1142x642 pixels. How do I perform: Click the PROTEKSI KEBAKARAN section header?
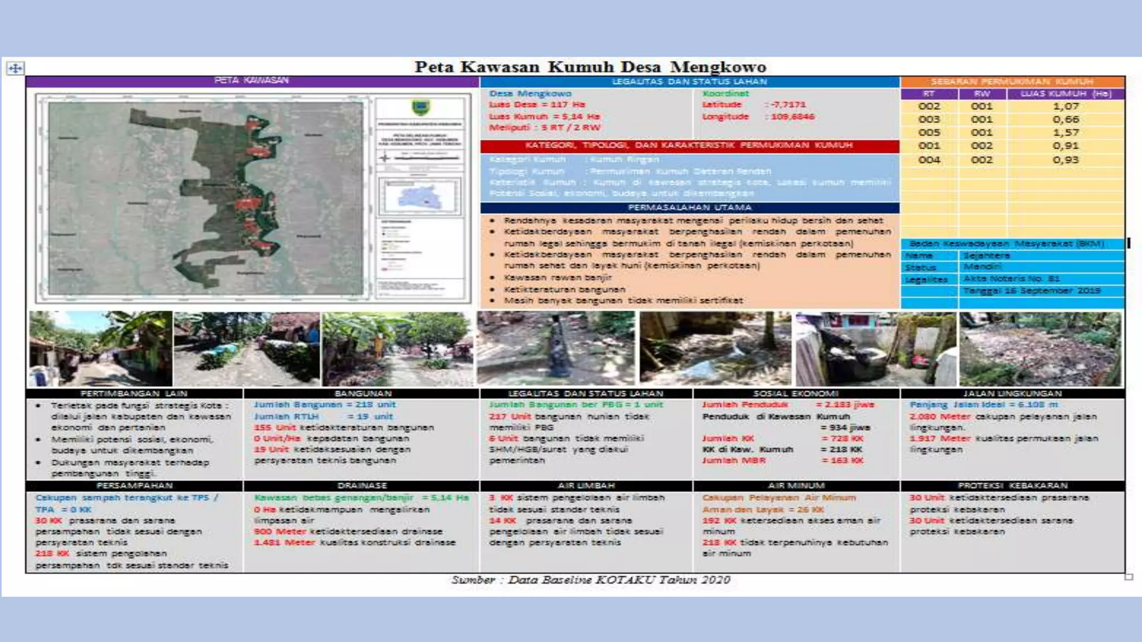[x=1012, y=485]
